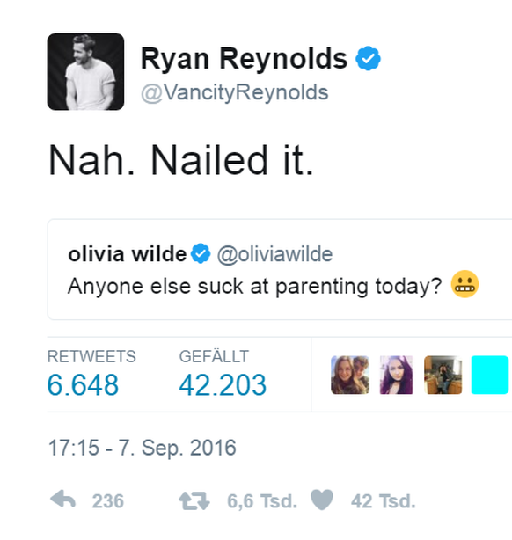
Task: Click the 236 replies count
Action: point(108,501)
